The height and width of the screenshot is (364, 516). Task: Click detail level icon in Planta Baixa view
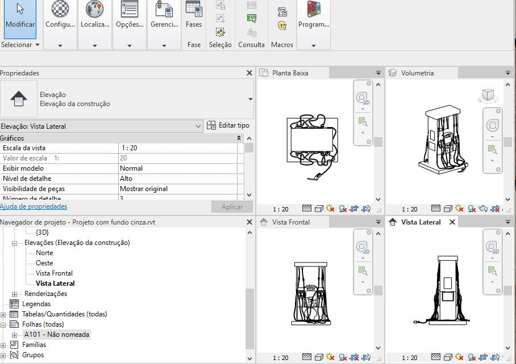(307, 209)
